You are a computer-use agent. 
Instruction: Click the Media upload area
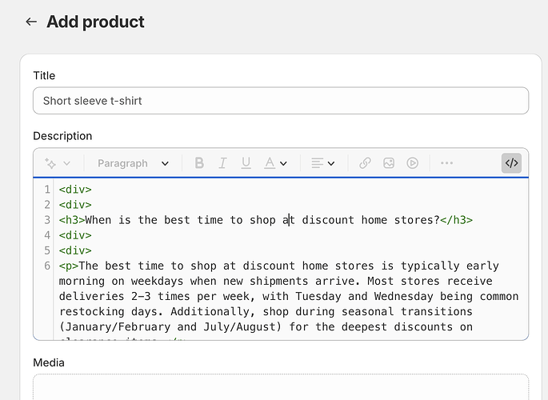(280, 388)
